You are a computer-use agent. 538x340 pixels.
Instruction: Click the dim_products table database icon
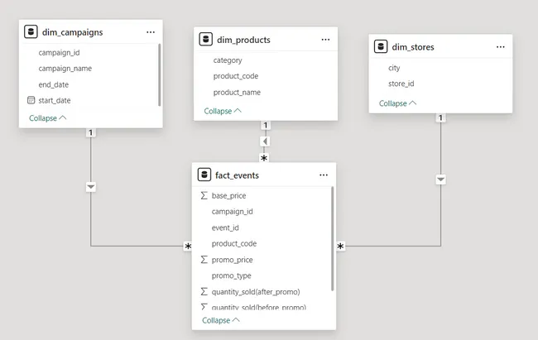tap(205, 39)
